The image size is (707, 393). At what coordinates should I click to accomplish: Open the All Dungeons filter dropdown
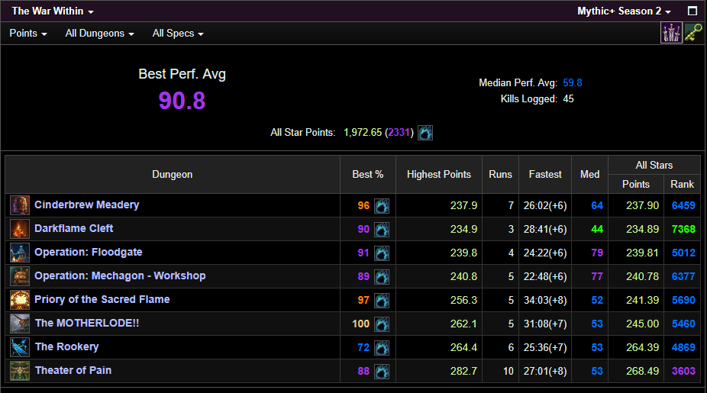click(x=100, y=34)
